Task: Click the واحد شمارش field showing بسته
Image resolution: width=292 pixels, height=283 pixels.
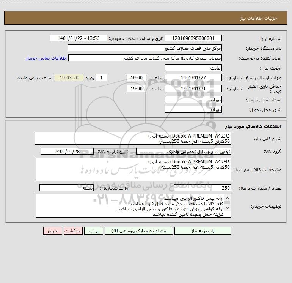Action: point(66,188)
